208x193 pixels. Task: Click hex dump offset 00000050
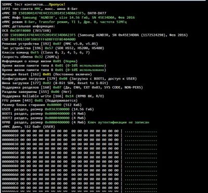10,153
